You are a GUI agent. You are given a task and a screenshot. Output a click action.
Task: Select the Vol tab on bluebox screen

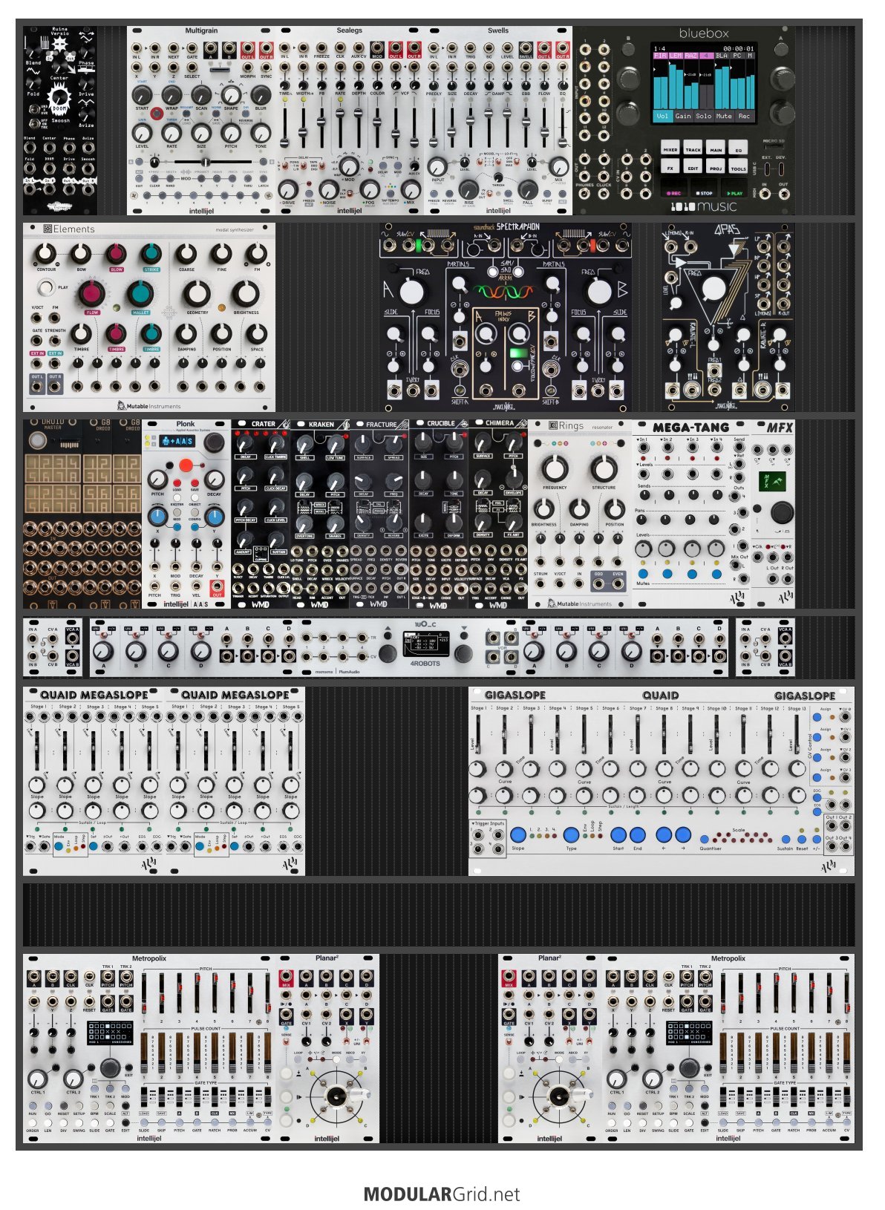(x=663, y=116)
